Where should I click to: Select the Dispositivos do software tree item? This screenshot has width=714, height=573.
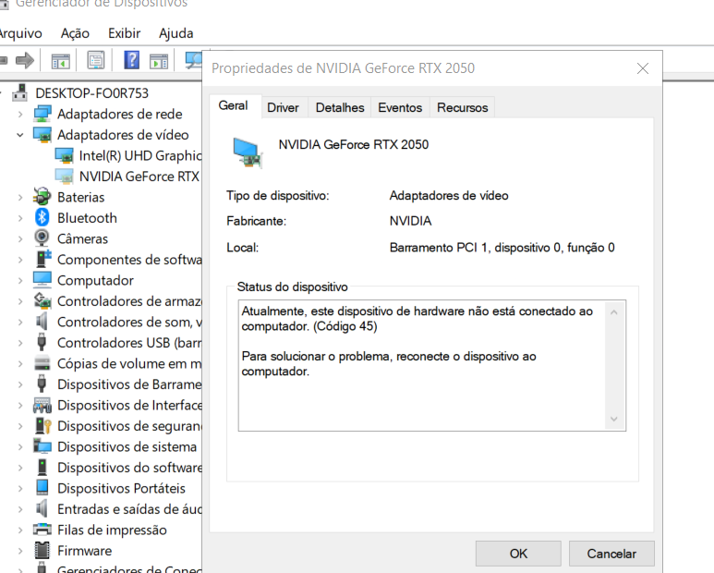pos(130,468)
